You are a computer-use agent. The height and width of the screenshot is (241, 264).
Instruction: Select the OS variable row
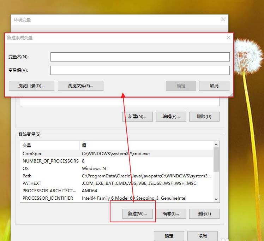coord(117,168)
